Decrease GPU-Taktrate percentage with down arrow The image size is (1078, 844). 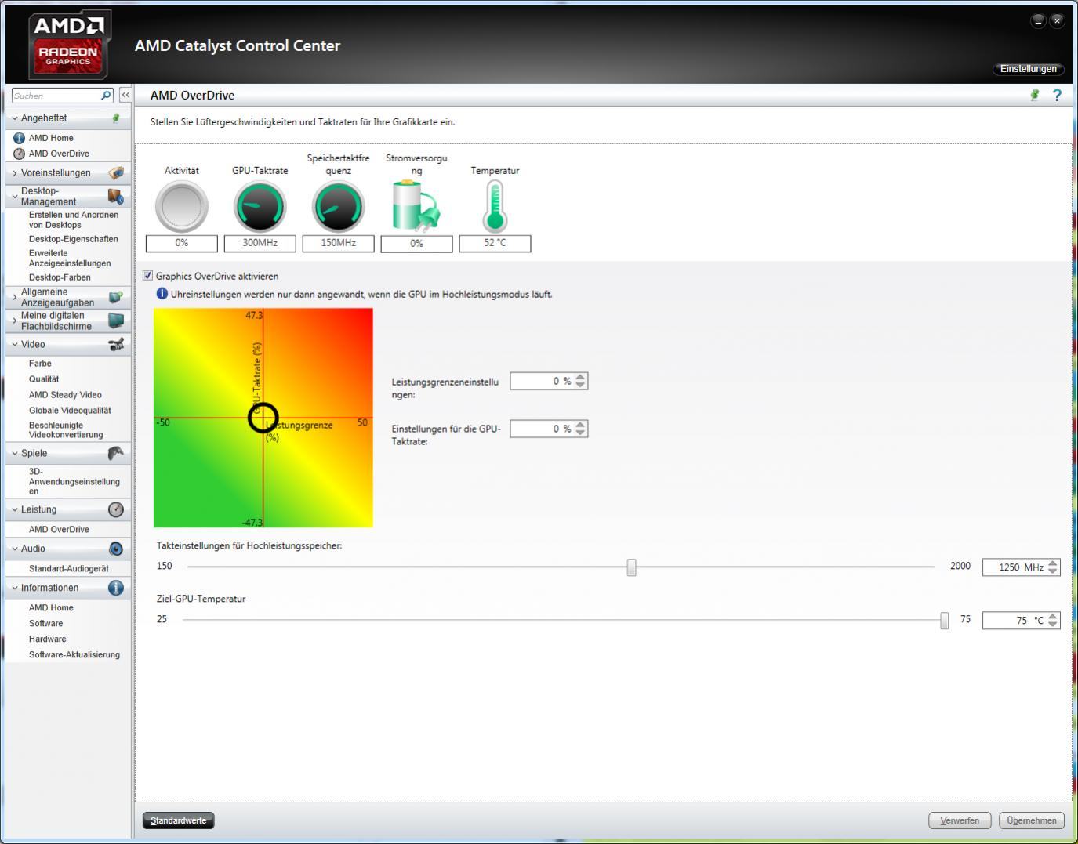coord(580,433)
